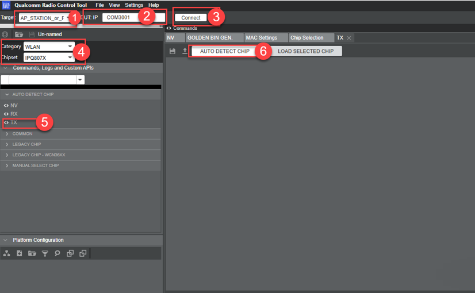This screenshot has height=293, width=475.
Task: Click the open folder icon in Platform Configuration toolbar
Action: [x=32, y=253]
